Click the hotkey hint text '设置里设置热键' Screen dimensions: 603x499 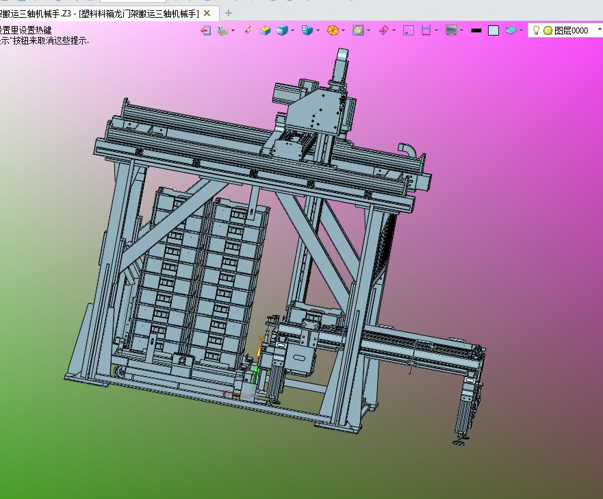25,30
